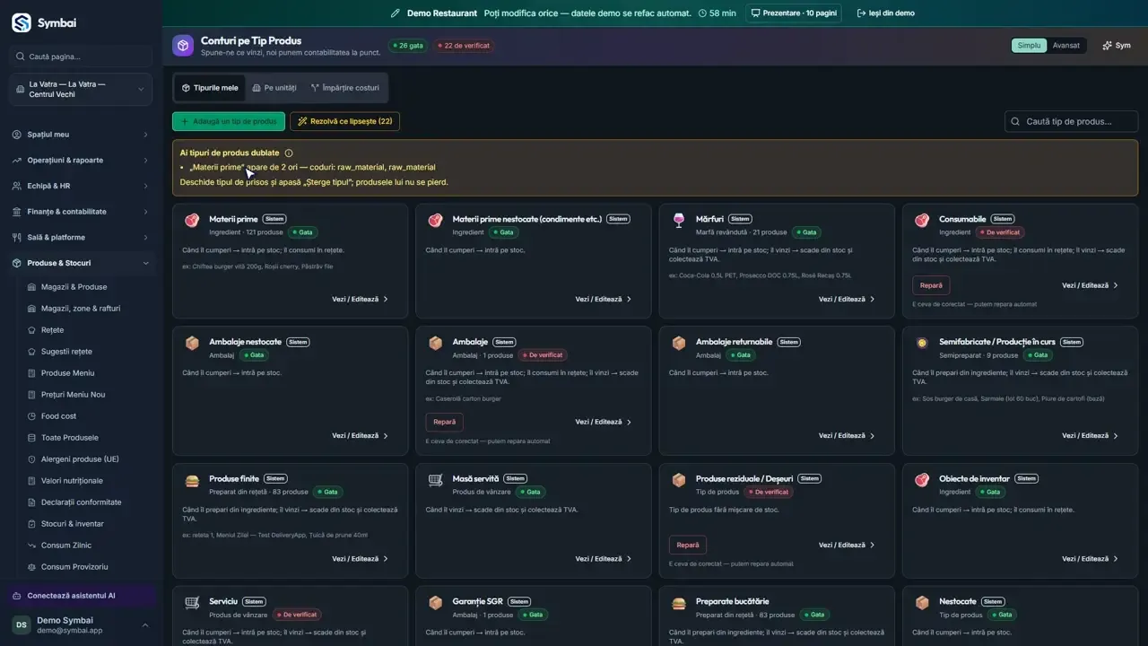Image resolution: width=1148 pixels, height=646 pixels.
Task: Click the box icon on Ambalaje returnabile card
Action: (679, 343)
